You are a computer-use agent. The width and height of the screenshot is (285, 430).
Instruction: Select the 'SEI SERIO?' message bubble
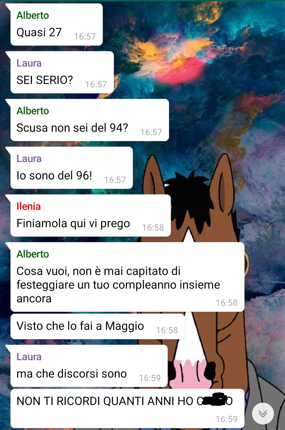point(62,72)
